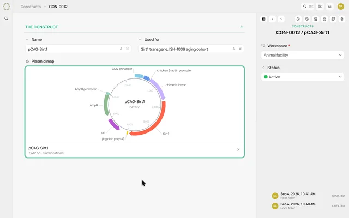The height and width of the screenshot is (218, 349).
Task: Open version history with the counter-clockwise clock icon
Action: click(307, 19)
